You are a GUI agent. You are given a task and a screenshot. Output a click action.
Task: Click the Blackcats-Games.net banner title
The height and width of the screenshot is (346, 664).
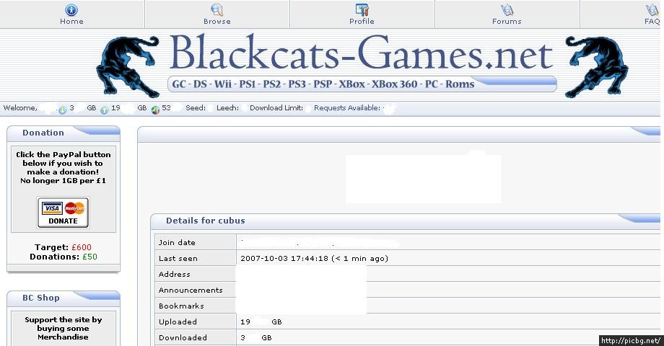[x=361, y=53]
